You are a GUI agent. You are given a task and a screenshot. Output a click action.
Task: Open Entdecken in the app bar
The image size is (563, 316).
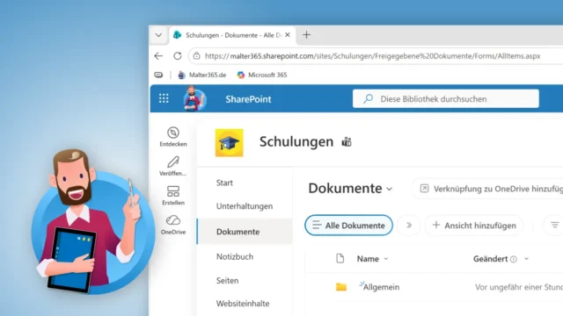[173, 137]
